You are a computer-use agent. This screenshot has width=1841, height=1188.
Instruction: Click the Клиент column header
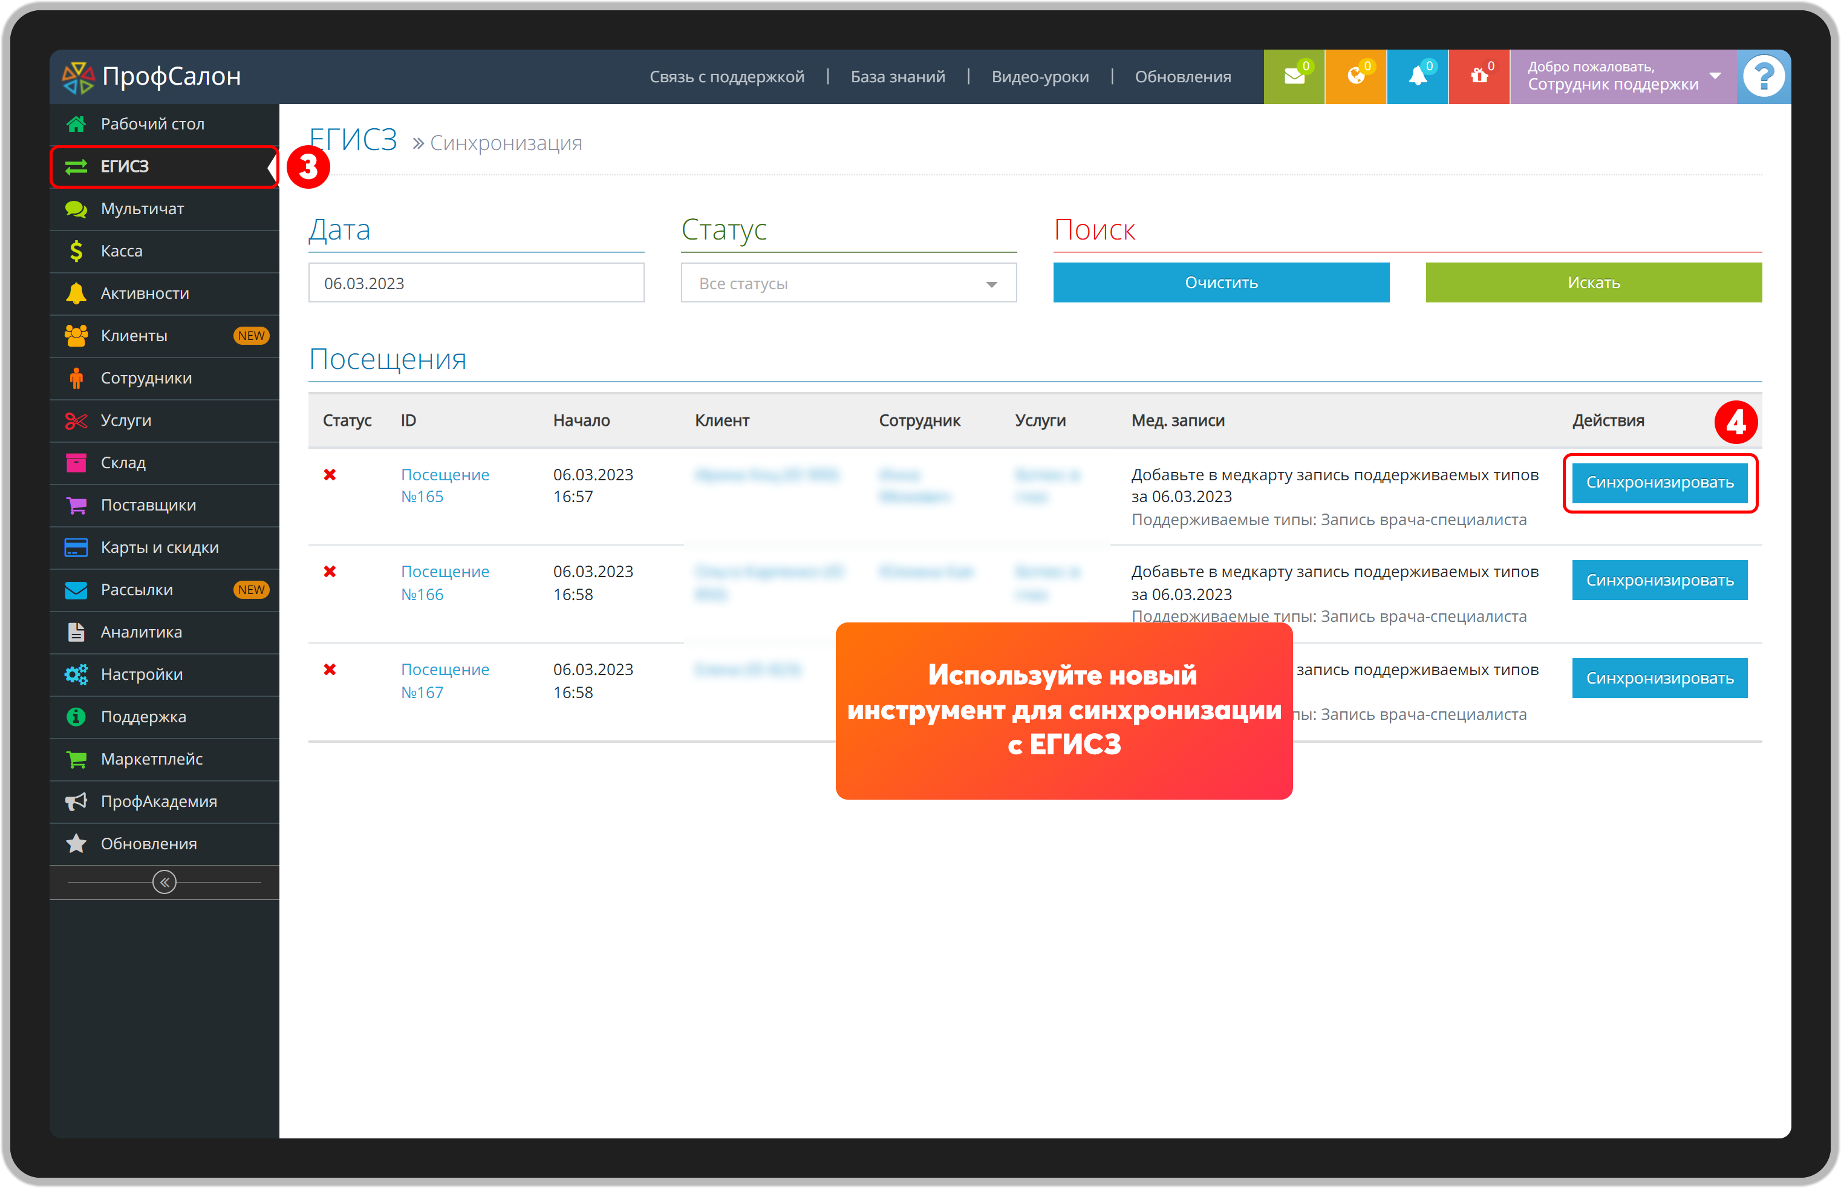tap(722, 420)
